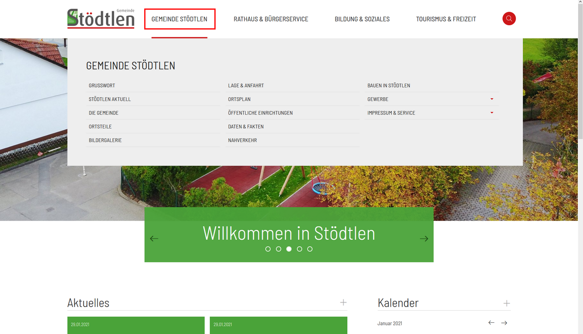This screenshot has width=583, height=334.
Task: Show next month in Kalender
Action: 504,323
